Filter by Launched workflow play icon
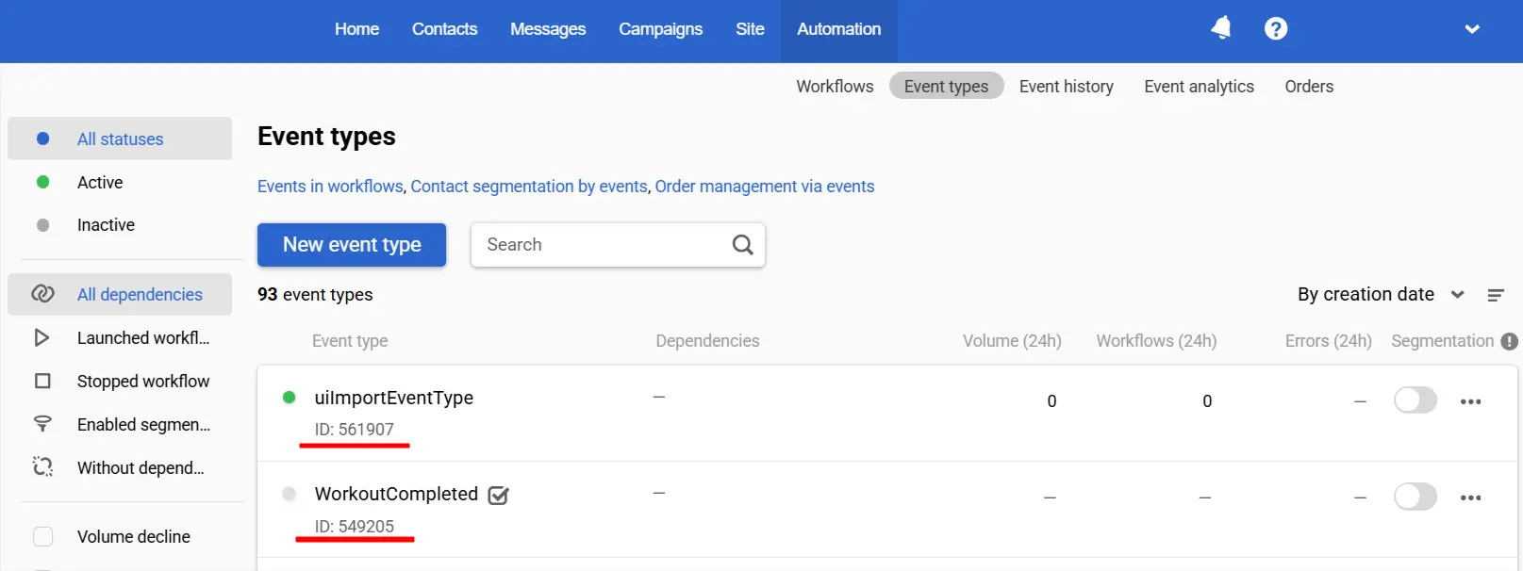Screen dimensions: 1523x571 click(x=42, y=337)
